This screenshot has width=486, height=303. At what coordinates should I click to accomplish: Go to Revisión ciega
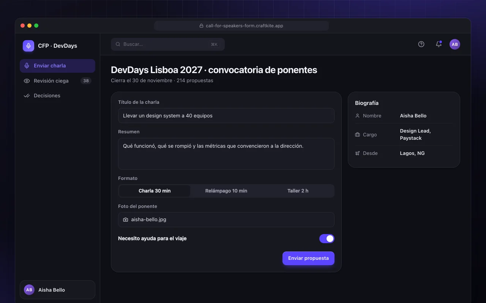tap(57, 81)
